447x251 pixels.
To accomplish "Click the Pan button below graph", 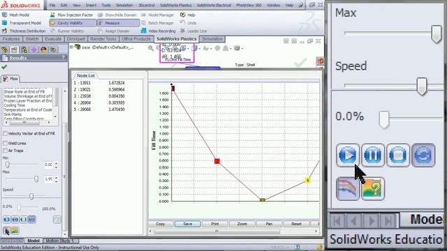I will pos(269,224).
